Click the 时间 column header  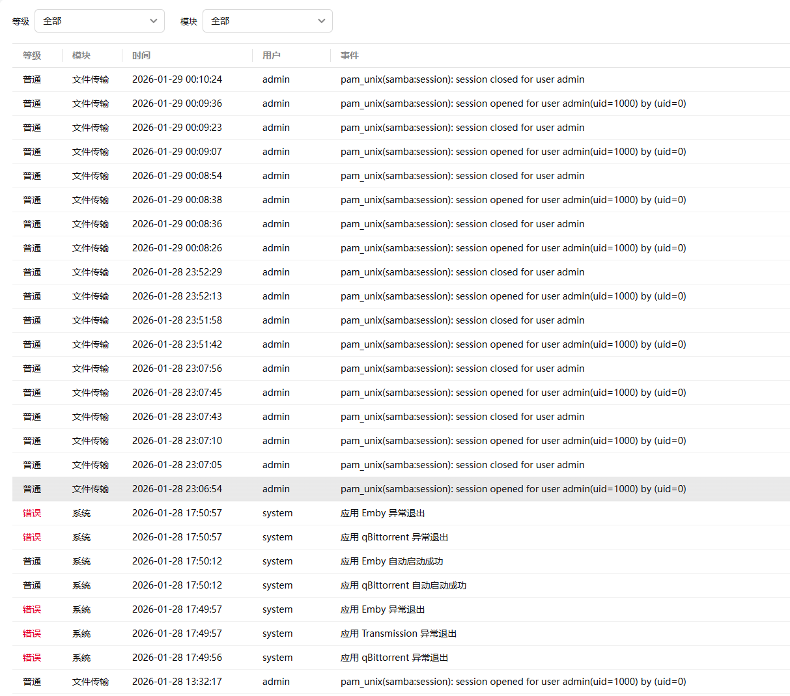click(x=141, y=55)
